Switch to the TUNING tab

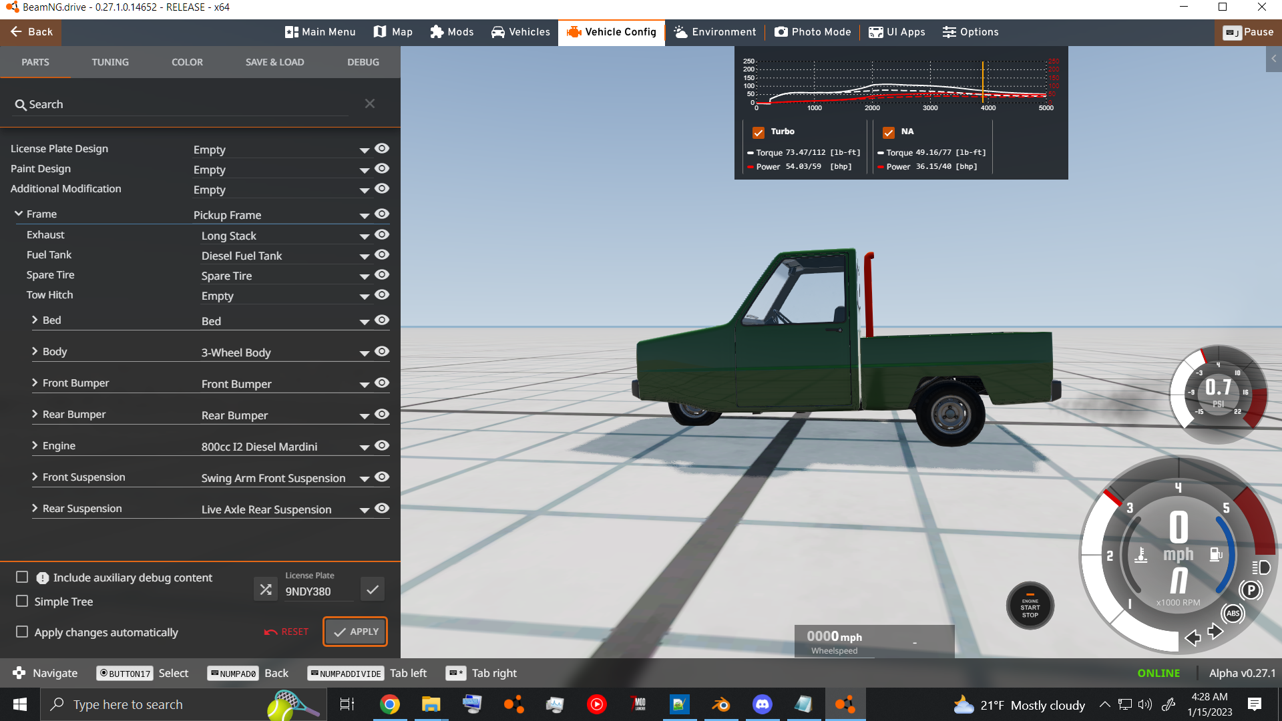pos(110,62)
